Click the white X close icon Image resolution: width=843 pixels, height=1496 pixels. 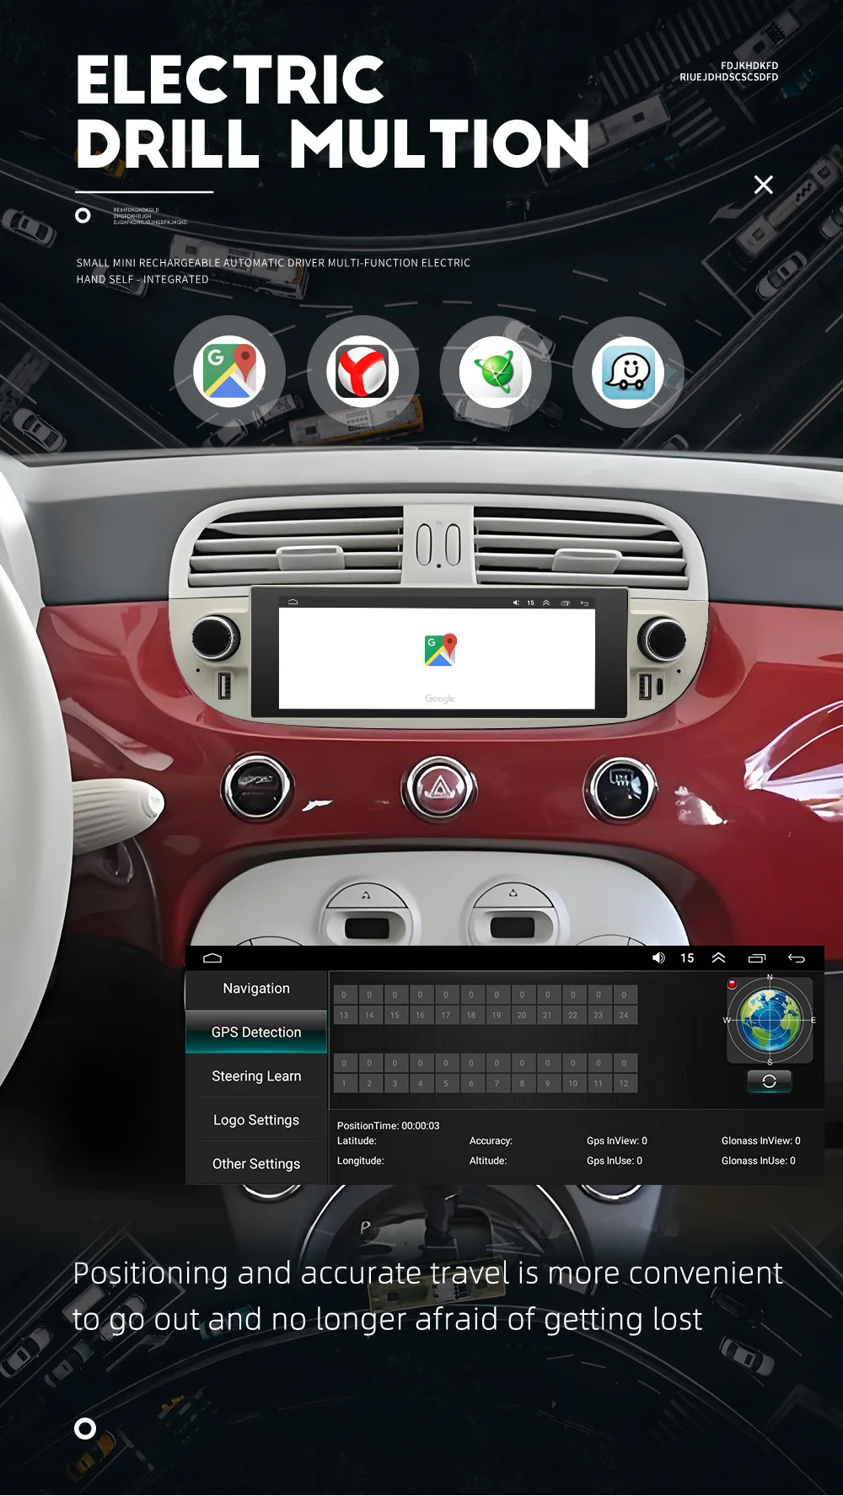[x=764, y=185]
